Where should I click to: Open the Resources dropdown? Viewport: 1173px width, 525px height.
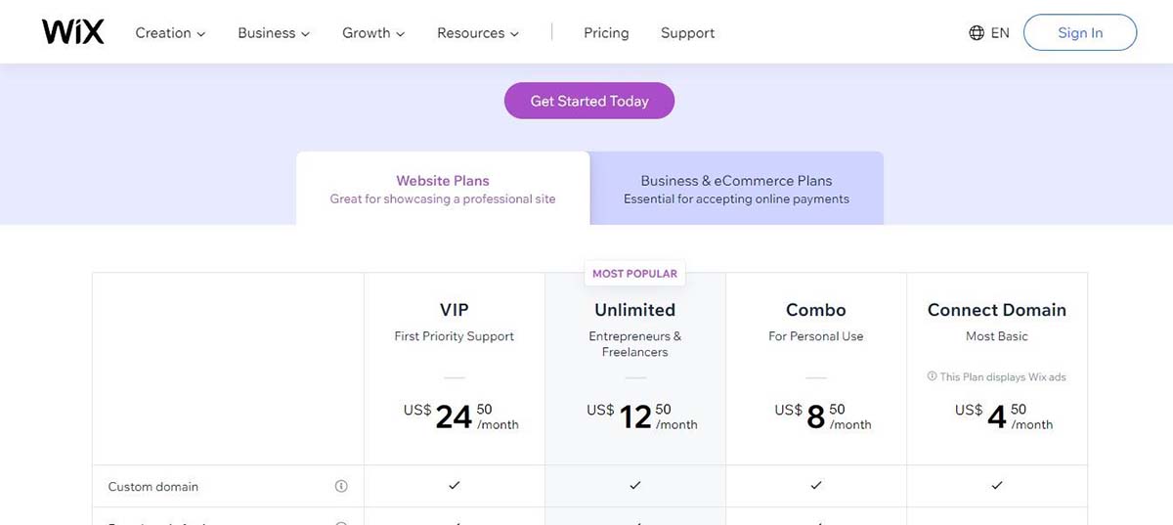[x=477, y=33]
